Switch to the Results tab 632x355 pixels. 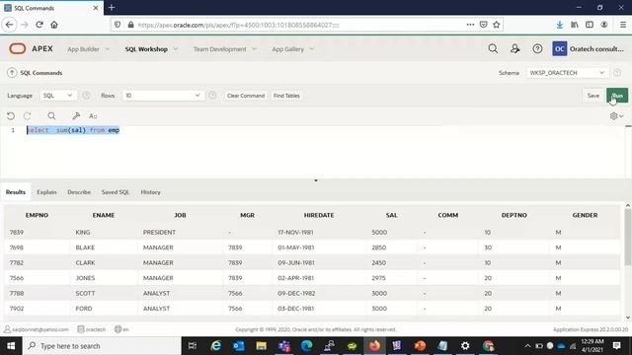[x=16, y=192]
